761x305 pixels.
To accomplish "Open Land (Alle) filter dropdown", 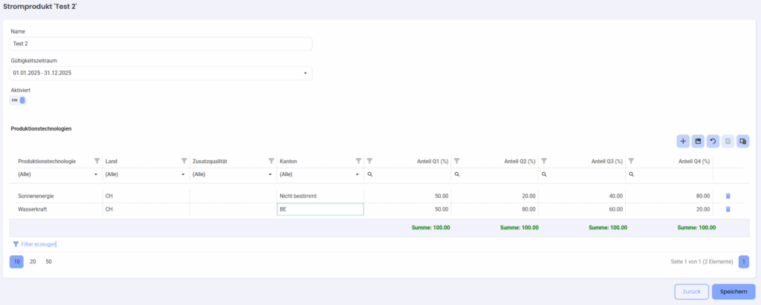I will 183,174.
